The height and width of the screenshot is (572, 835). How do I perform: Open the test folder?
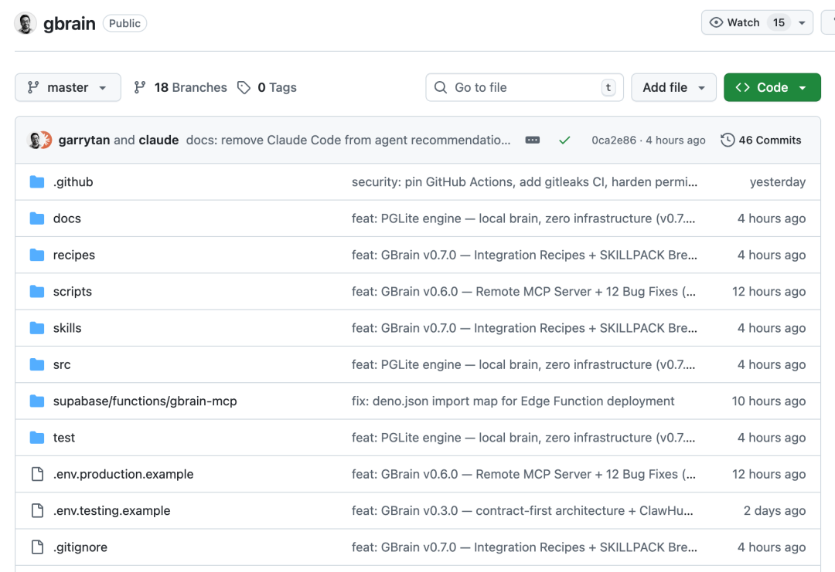pos(64,438)
